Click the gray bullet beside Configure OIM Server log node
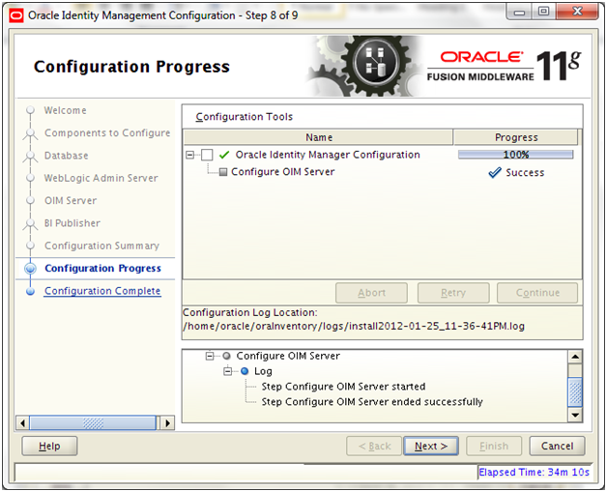This screenshot has height=492, width=607. [226, 356]
